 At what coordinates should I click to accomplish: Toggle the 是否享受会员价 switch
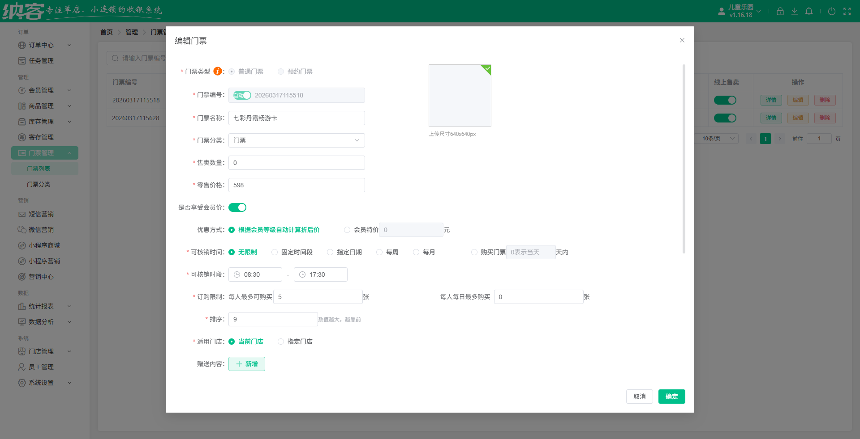[x=237, y=207]
